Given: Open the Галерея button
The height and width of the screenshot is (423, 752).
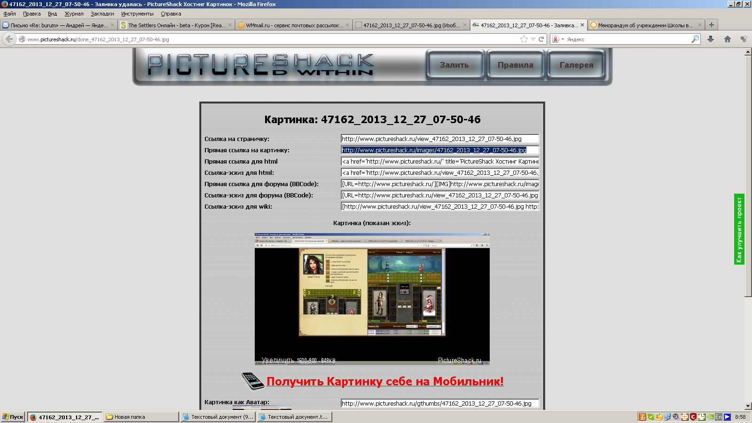Looking at the screenshot, I should coord(576,65).
